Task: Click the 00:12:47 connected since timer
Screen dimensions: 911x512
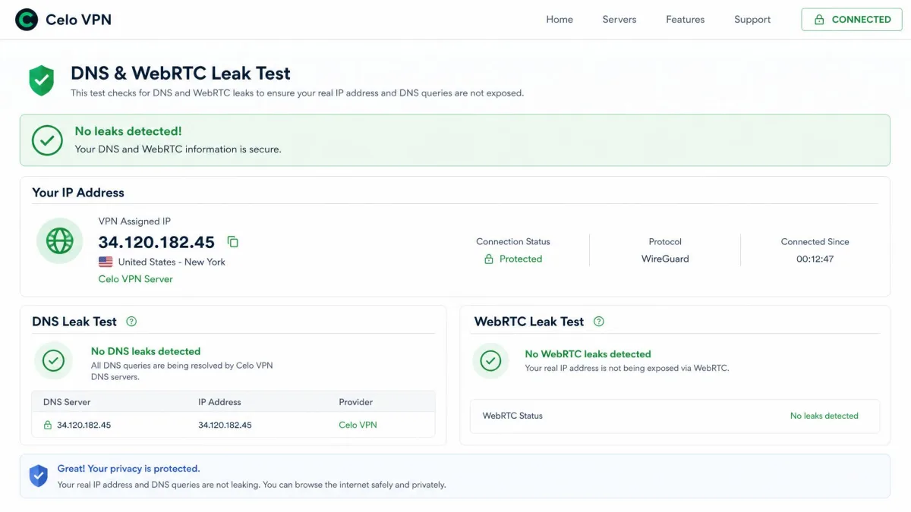Action: tap(815, 259)
